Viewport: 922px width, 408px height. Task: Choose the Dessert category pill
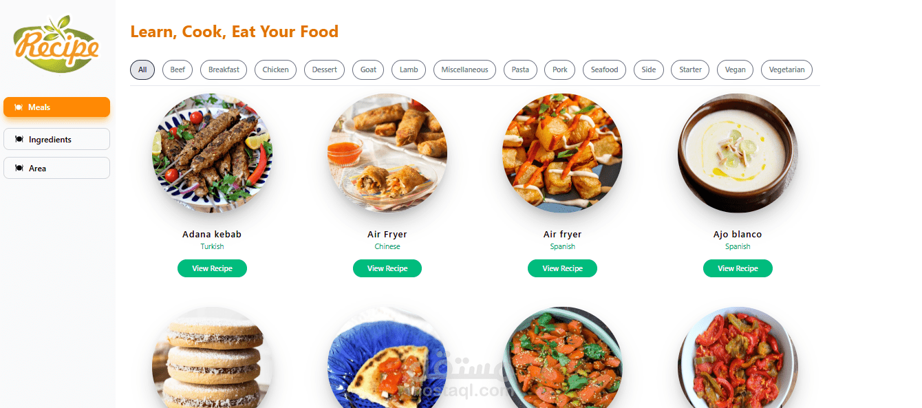324,69
